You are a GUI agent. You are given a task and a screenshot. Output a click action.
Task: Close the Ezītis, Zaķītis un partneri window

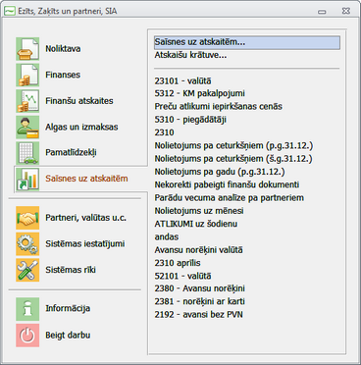tap(346, 11)
